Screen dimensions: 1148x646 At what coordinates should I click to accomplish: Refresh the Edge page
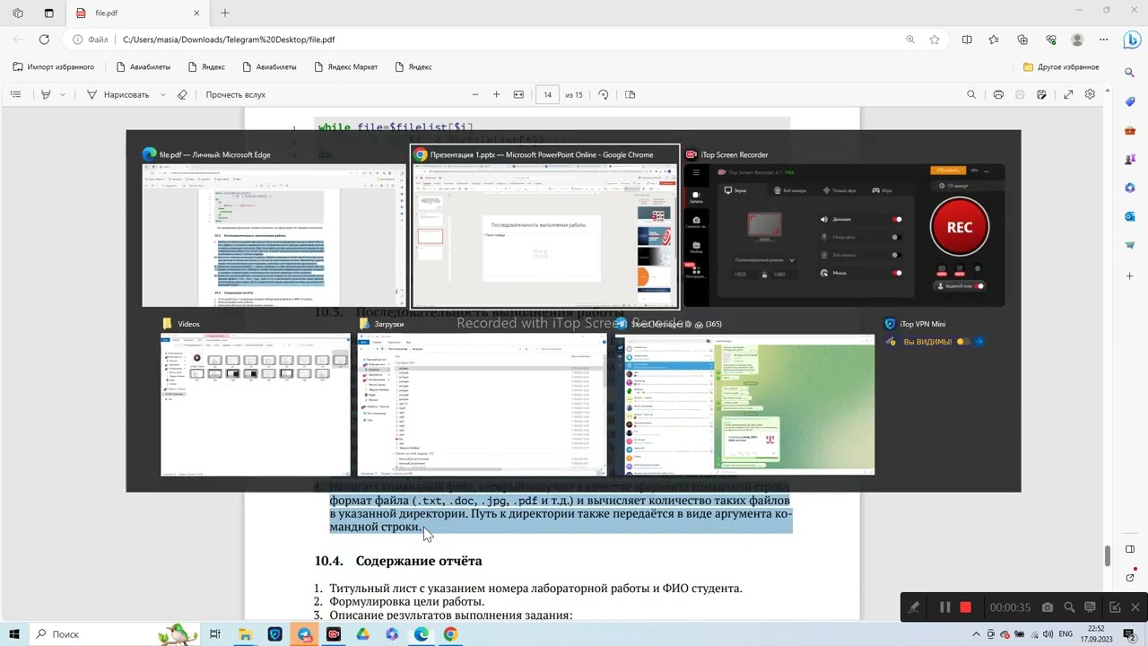pos(44,39)
